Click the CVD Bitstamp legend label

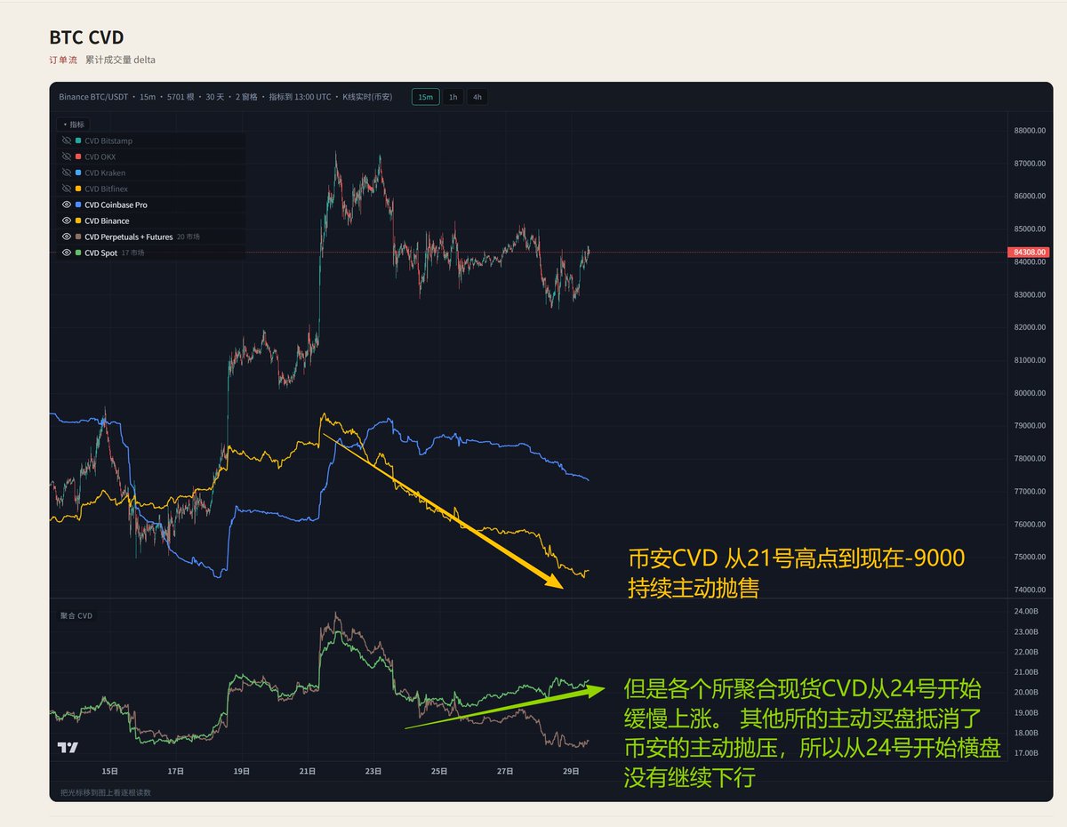pyautogui.click(x=109, y=141)
